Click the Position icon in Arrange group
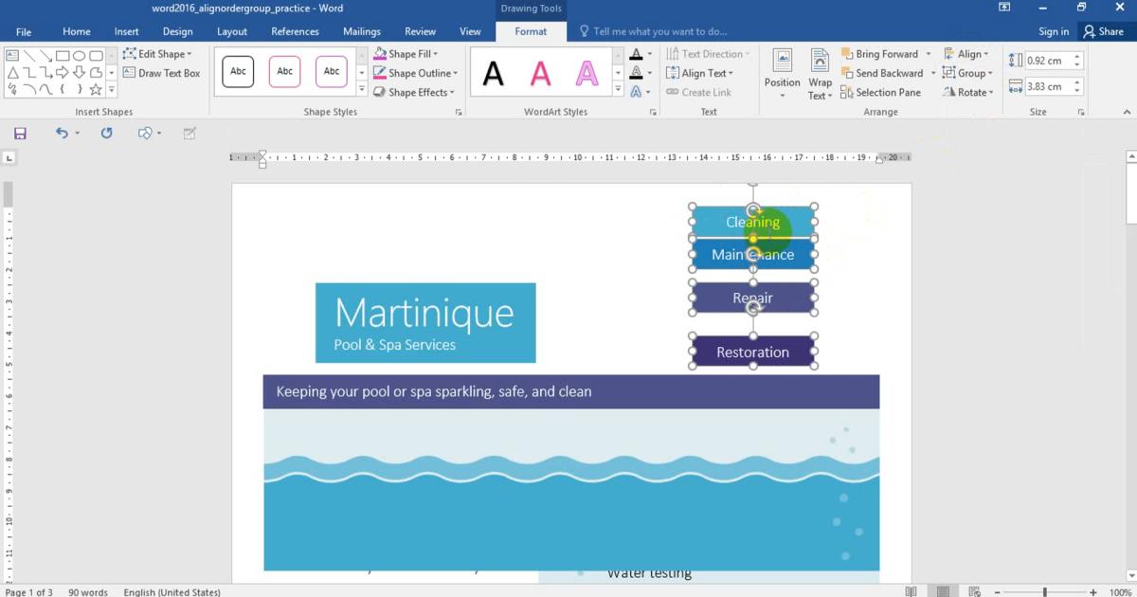Screen dimensions: 1137x597 [x=782, y=71]
